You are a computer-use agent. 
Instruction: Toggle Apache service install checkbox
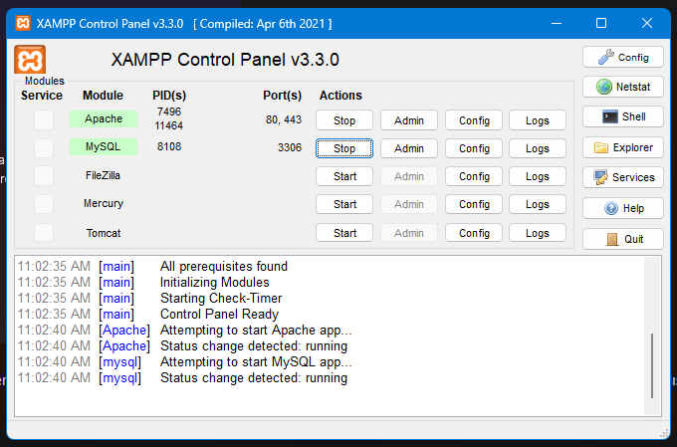pos(44,119)
